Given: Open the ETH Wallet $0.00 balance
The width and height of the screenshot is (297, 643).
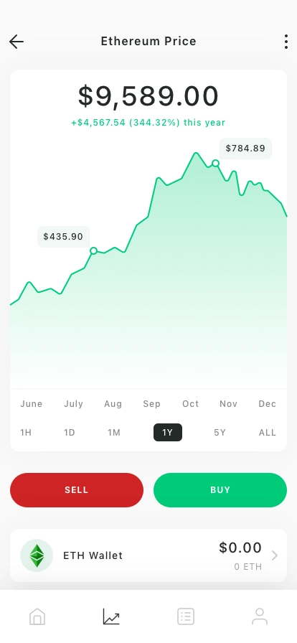Looking at the screenshot, I should [240, 548].
